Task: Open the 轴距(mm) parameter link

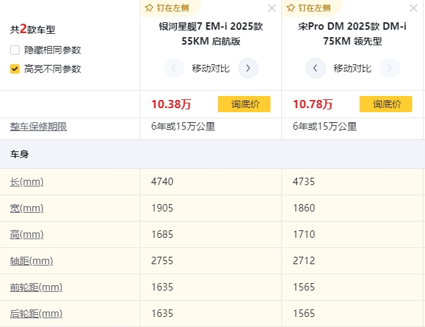Action: [x=32, y=261]
